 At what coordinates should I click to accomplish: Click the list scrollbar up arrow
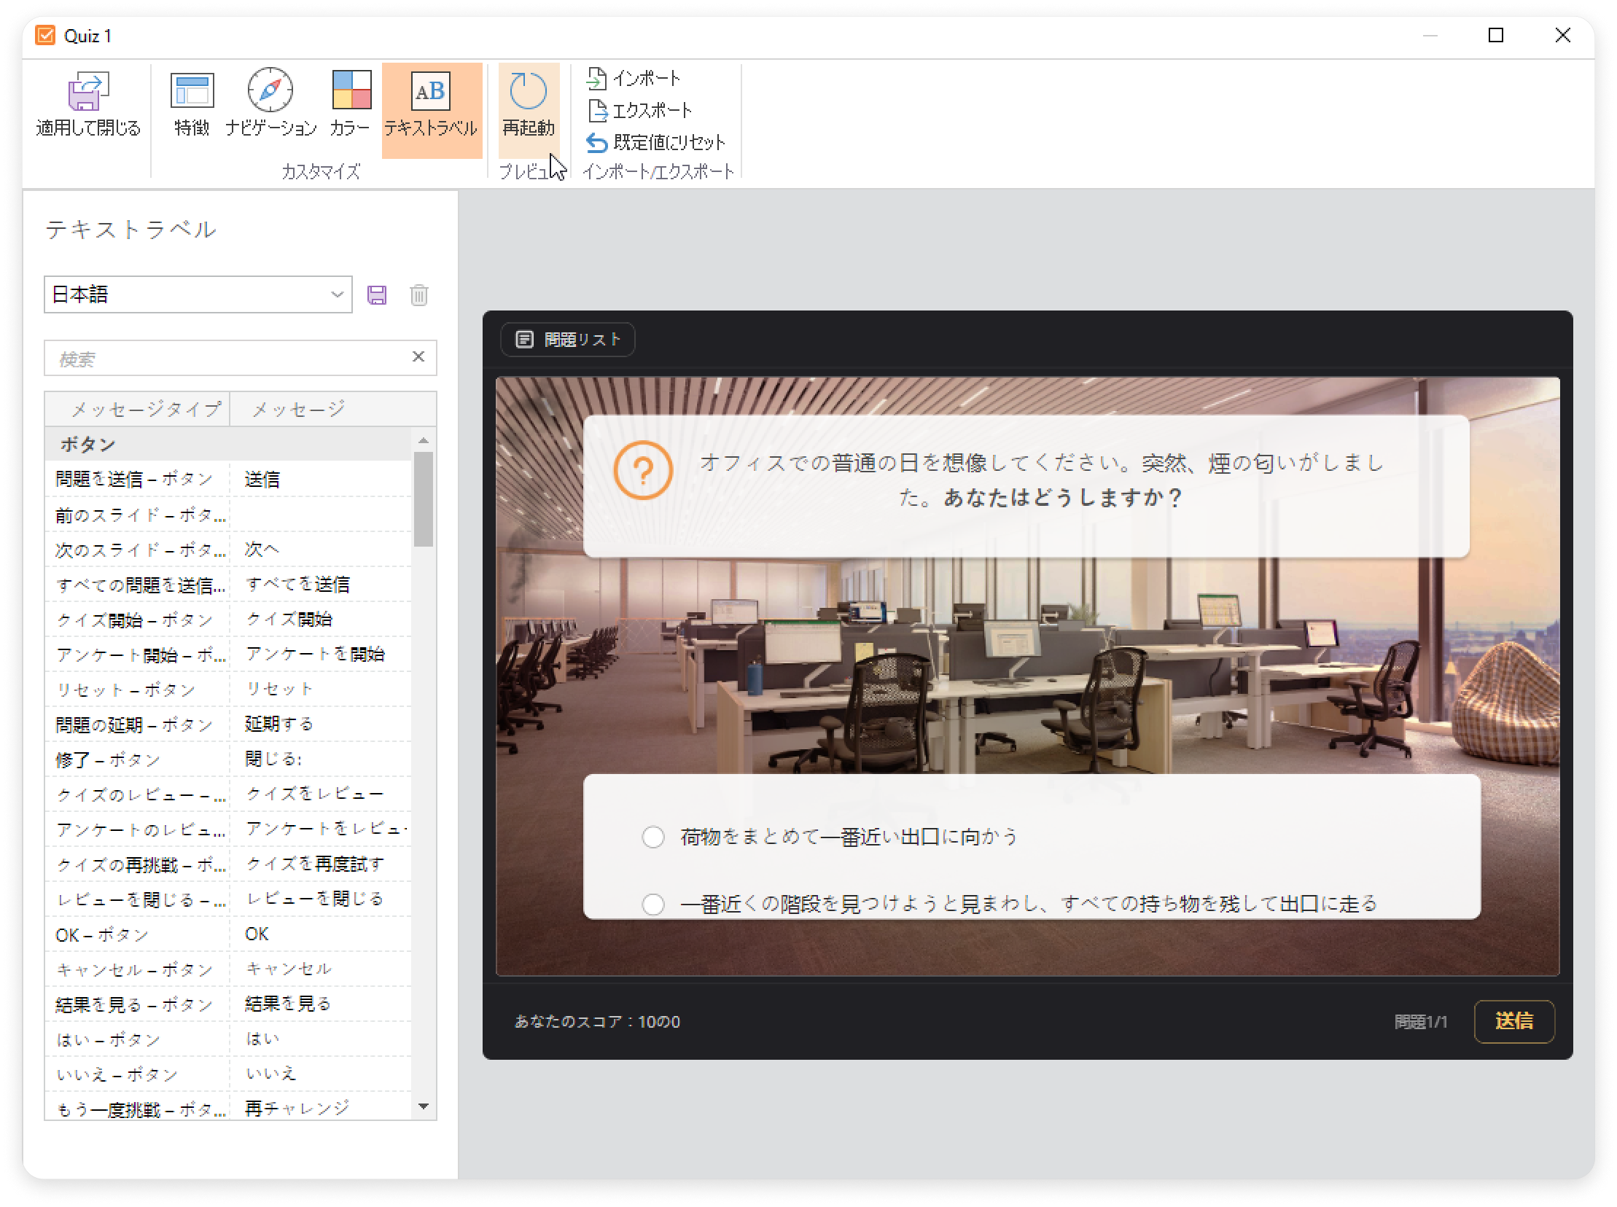coord(424,440)
